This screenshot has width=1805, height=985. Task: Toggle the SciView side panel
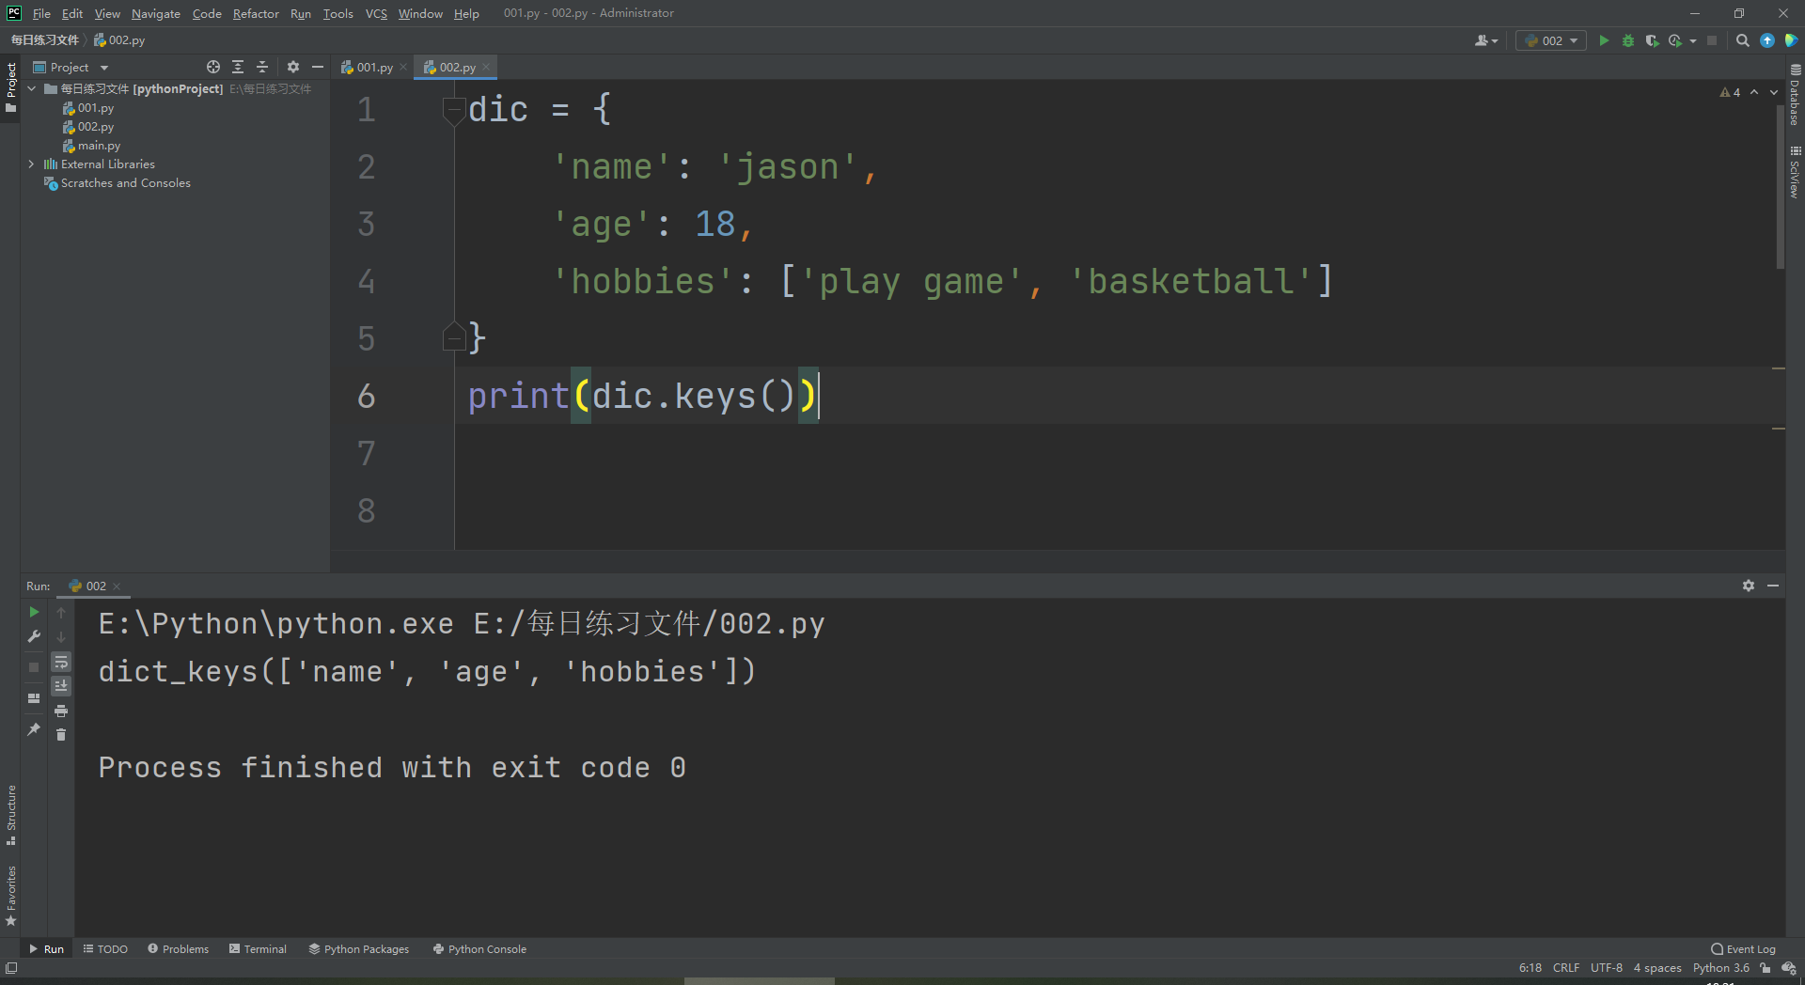click(x=1795, y=171)
